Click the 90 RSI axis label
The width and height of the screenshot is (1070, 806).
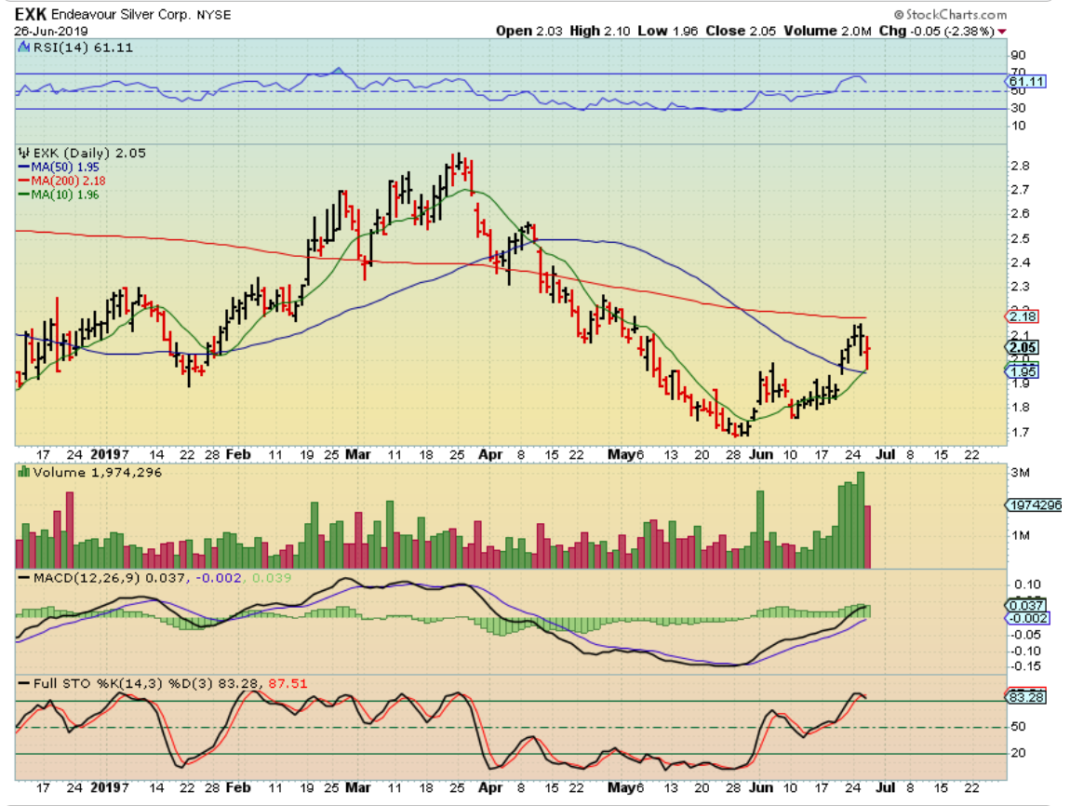(x=1018, y=56)
